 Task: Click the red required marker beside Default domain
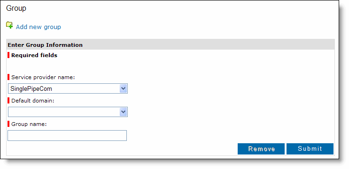coord(8,101)
